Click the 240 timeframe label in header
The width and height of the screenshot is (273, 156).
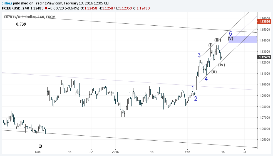click(x=26, y=8)
